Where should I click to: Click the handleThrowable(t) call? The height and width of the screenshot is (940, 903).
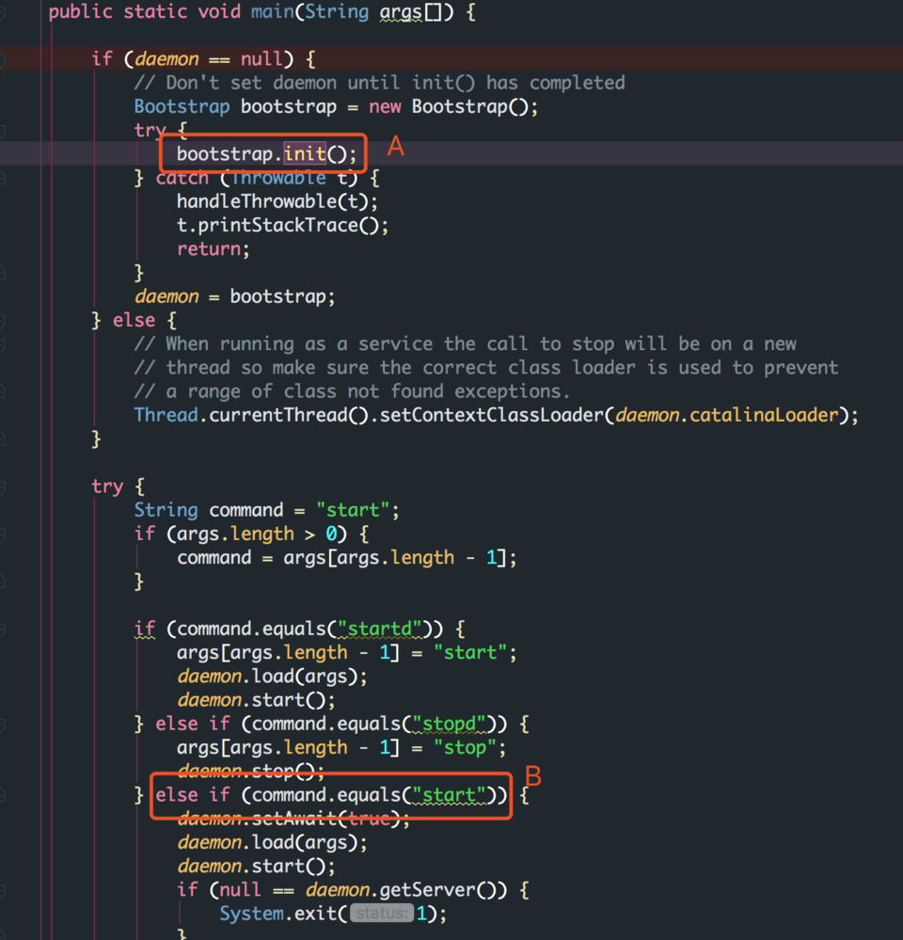coord(277,201)
